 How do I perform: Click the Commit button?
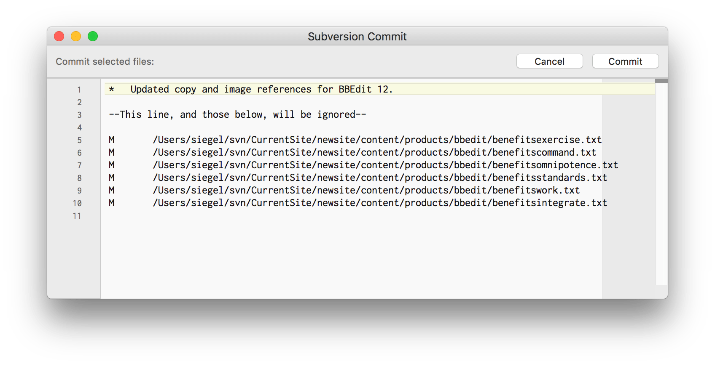click(x=625, y=61)
